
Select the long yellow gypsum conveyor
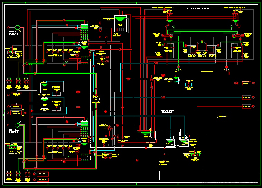tap(202, 71)
